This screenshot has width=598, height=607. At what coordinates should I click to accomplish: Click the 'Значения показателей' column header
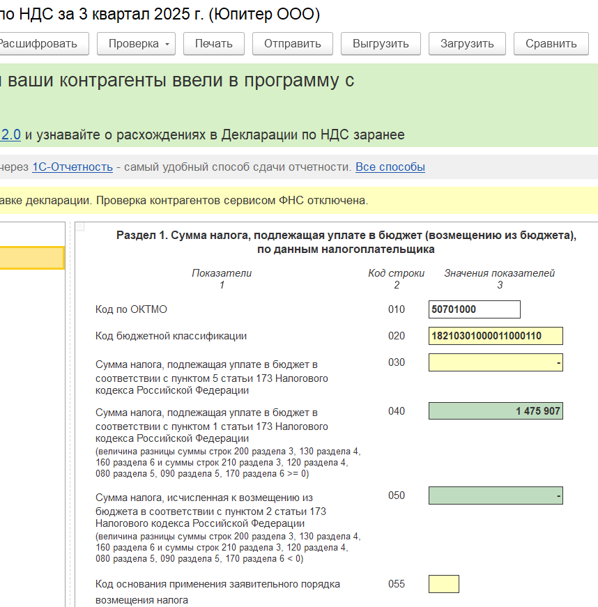499,273
